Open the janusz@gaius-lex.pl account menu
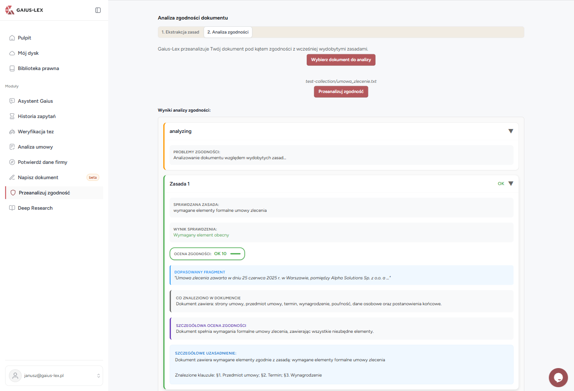This screenshot has height=391, width=574. 54,376
